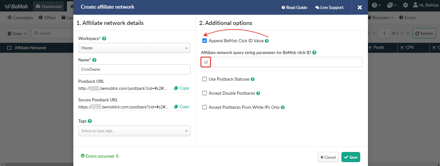Open the Read Guide link

[x=294, y=7]
